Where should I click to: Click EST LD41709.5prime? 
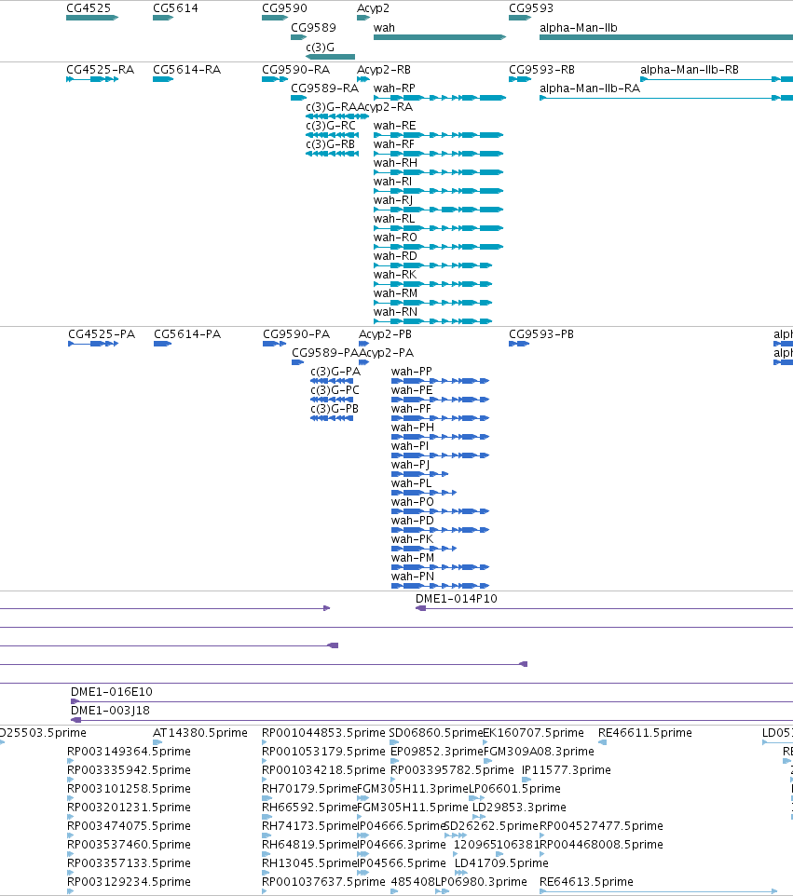(x=501, y=863)
